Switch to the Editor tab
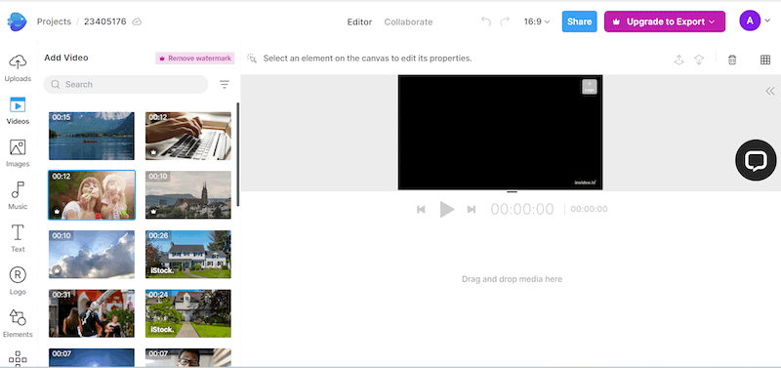This screenshot has height=368, width=781. pos(359,21)
